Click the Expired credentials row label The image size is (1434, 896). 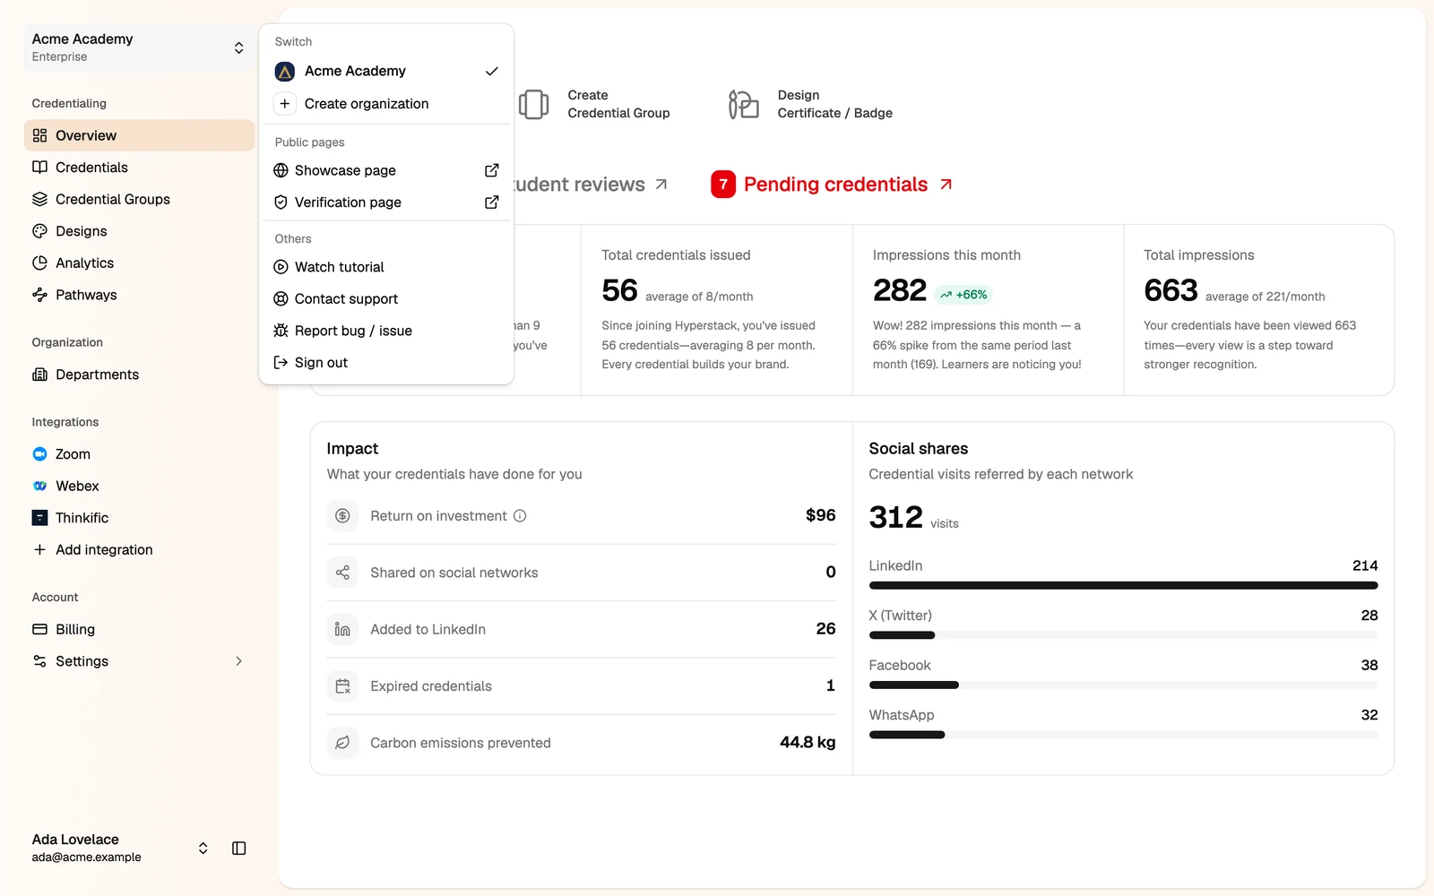(431, 686)
